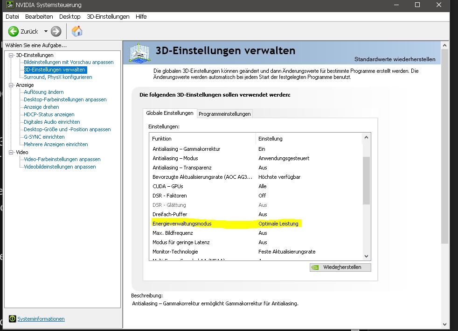
Task: Select the Max. Bildfrequenz row
Action: coord(256,233)
